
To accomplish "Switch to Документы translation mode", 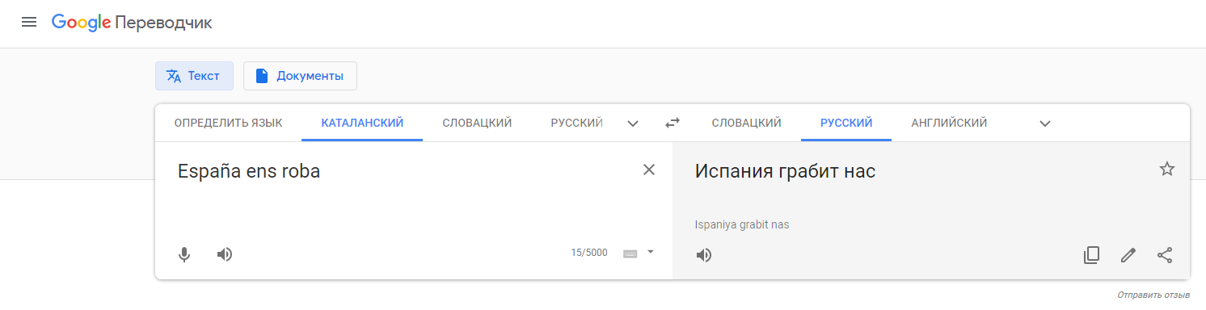I will 300,76.
